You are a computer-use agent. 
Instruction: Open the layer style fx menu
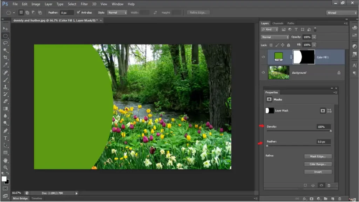305,198
